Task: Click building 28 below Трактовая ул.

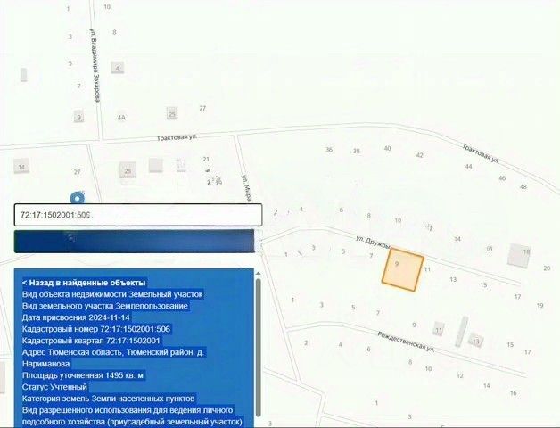Action: click(x=128, y=171)
